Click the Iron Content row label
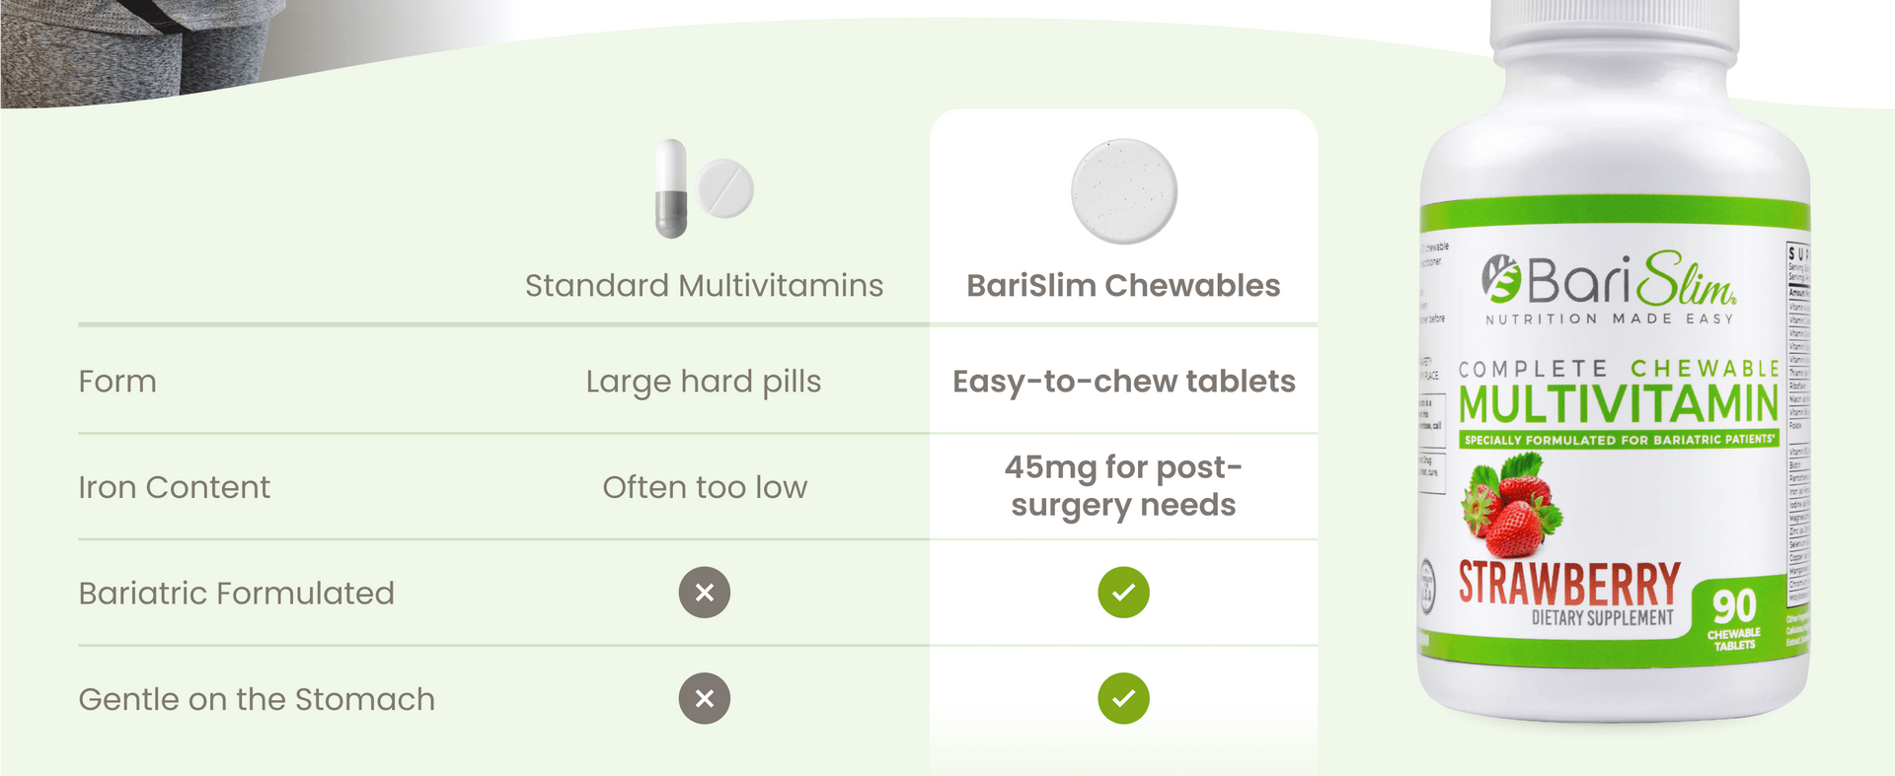The height and width of the screenshot is (776, 1895). 174,487
